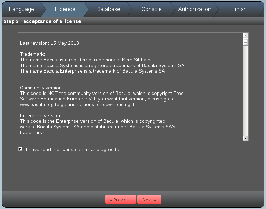
Task: Click the www.bacula.org text line
Action: pyautogui.click(x=78, y=105)
